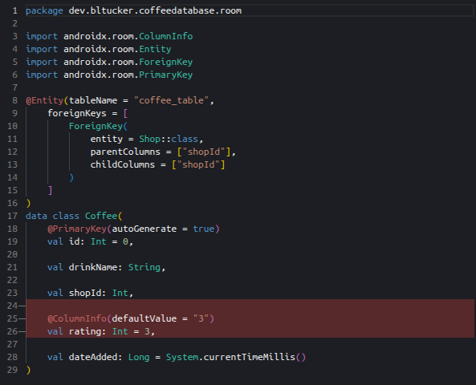476x385 pixels.
Task: Select line number 1 in the gutter
Action: pos(15,10)
